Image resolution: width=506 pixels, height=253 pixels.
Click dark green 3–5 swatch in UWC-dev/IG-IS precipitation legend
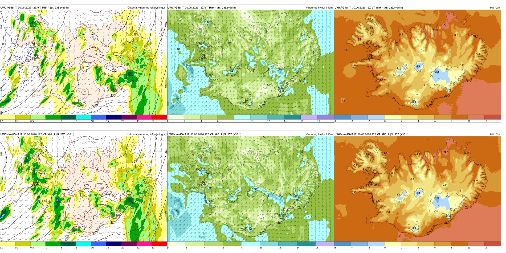coord(68,244)
